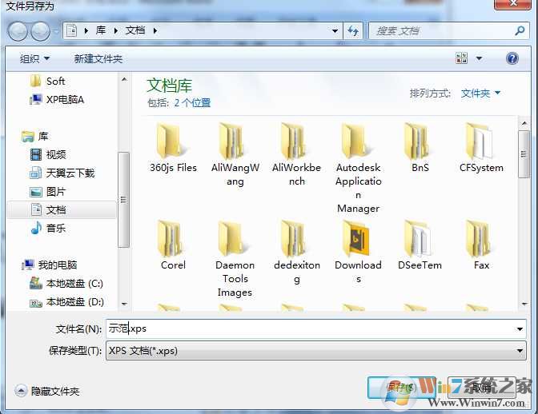
Task: Select 库 in navigation pane
Action: (34, 137)
